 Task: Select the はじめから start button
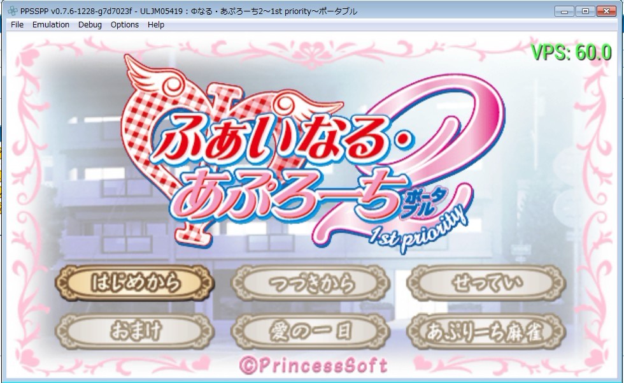coord(135,283)
